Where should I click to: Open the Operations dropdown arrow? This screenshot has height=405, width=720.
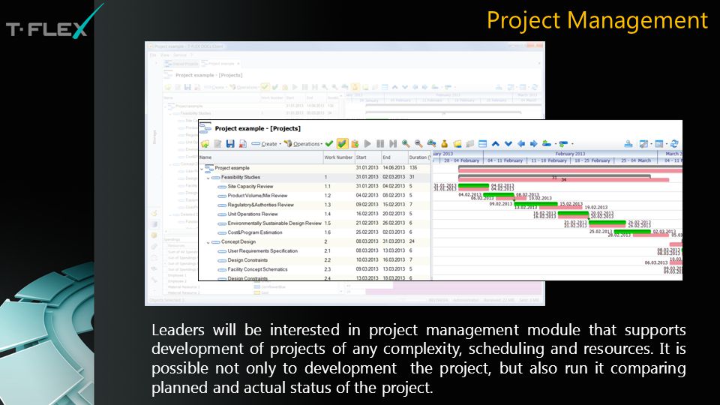(x=322, y=144)
